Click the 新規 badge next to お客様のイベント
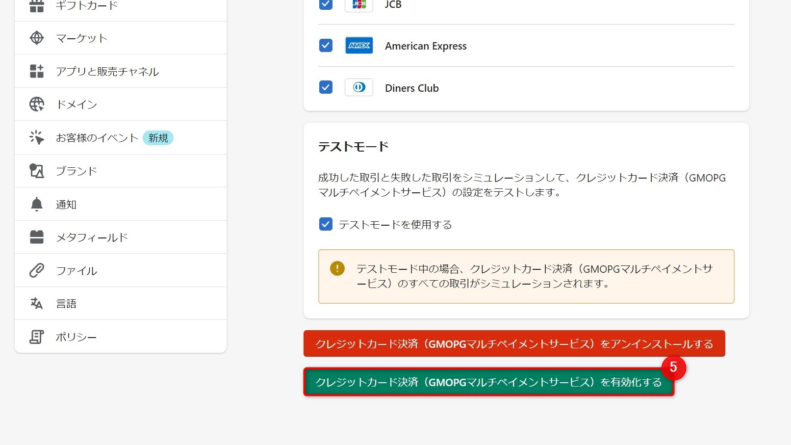The height and width of the screenshot is (445, 791). point(158,138)
